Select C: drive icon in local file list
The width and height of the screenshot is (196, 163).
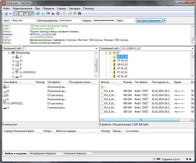tap(5, 87)
